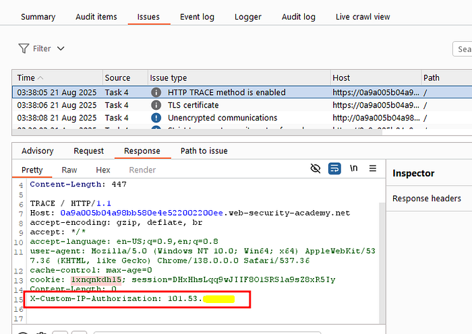Click the http://0a9a005b04a98... host cell
The image size is (472, 334).
(376, 118)
